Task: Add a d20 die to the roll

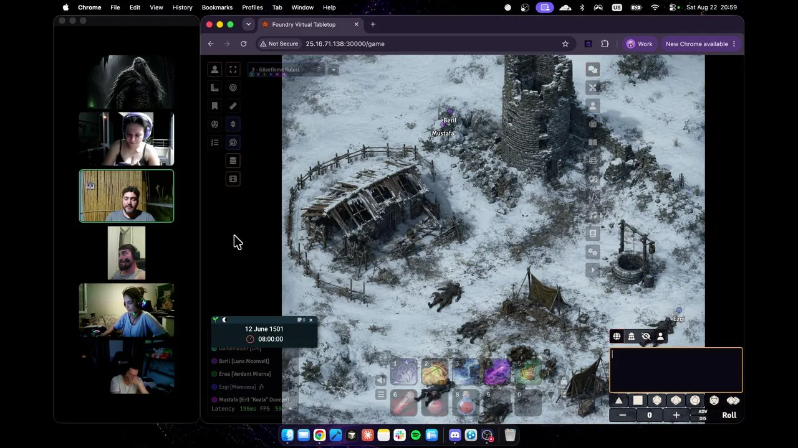Action: [714, 401]
